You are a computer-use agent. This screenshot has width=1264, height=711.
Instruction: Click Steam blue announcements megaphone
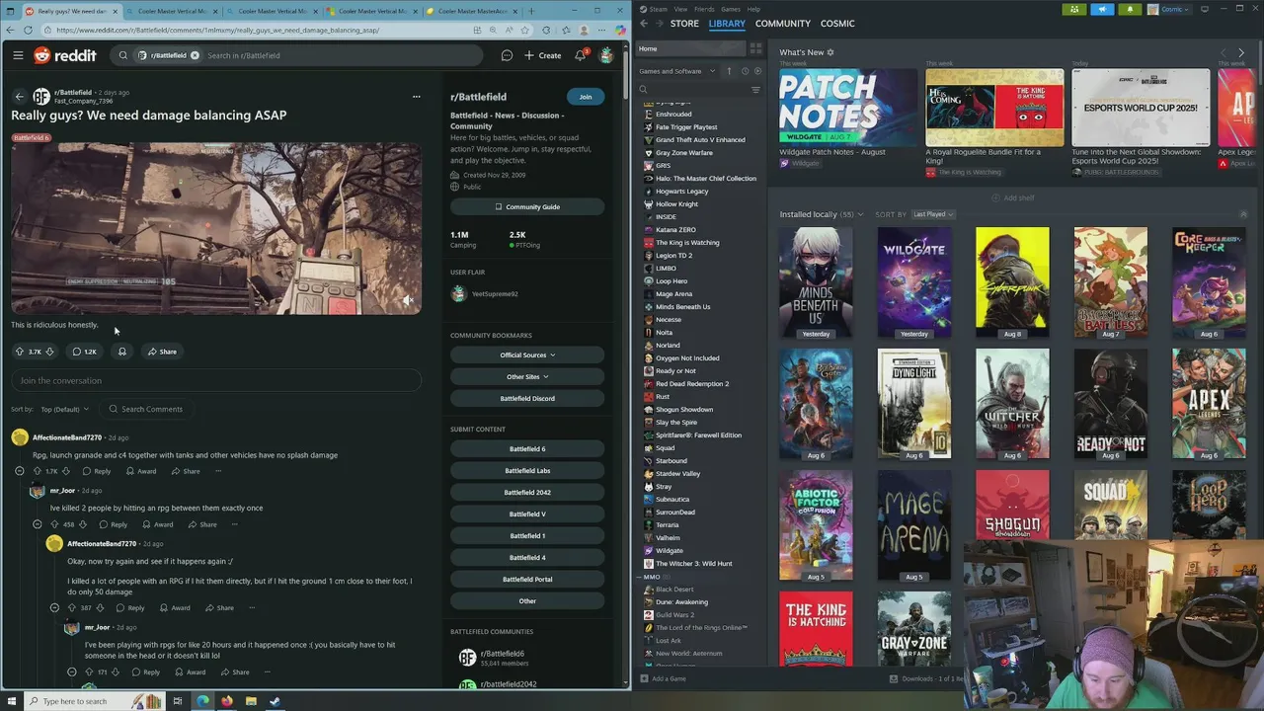[1102, 9]
